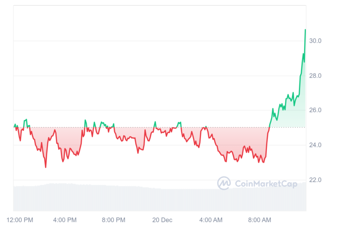Click the CoinMarketCap watermark text

(266, 184)
